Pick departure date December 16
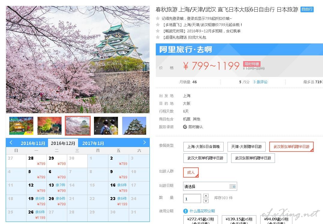The image size is (323, 224). 119,188
